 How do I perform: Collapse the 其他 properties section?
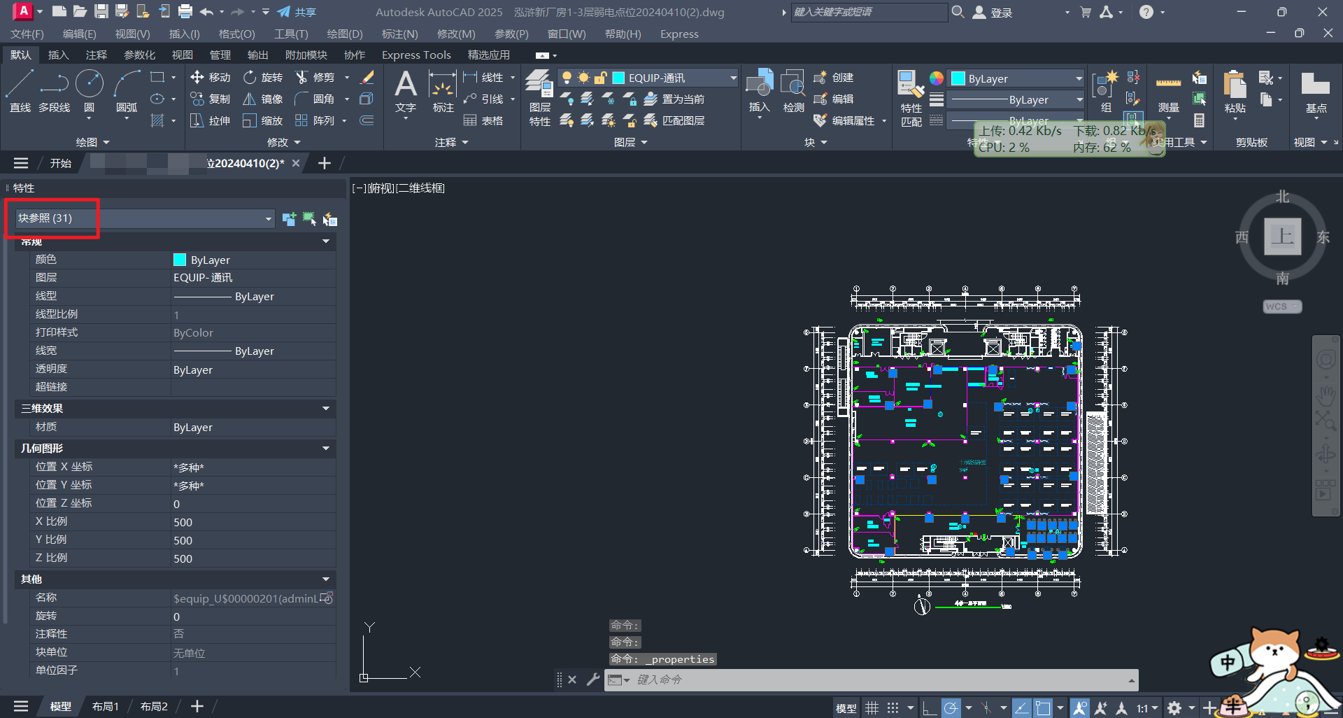[x=325, y=579]
